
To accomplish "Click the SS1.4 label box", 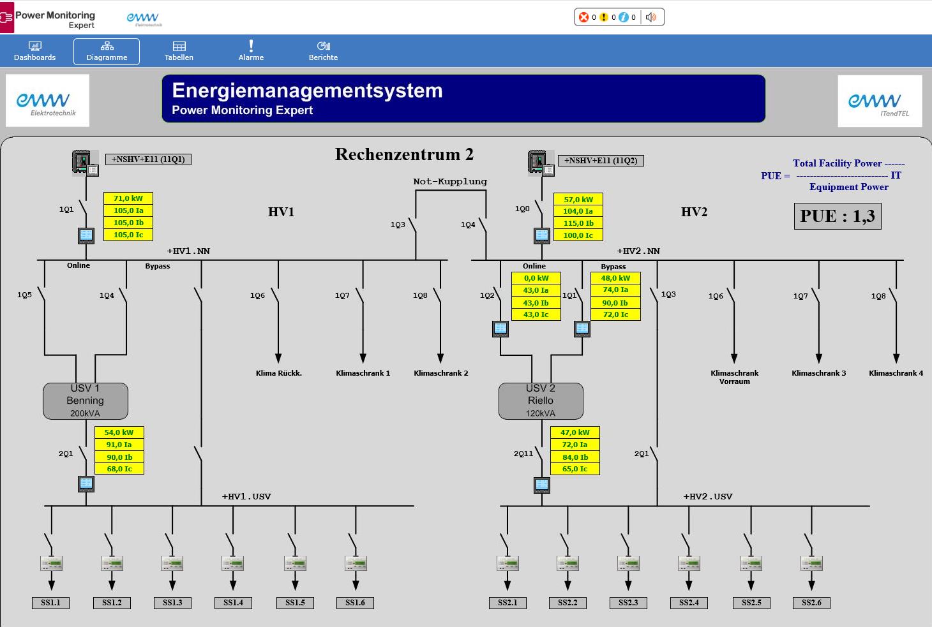I will point(233,603).
